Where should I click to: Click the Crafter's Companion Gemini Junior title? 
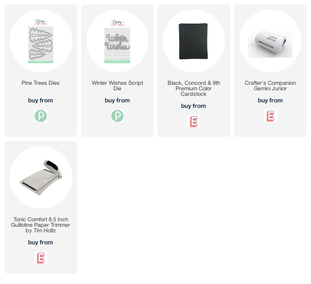click(270, 85)
